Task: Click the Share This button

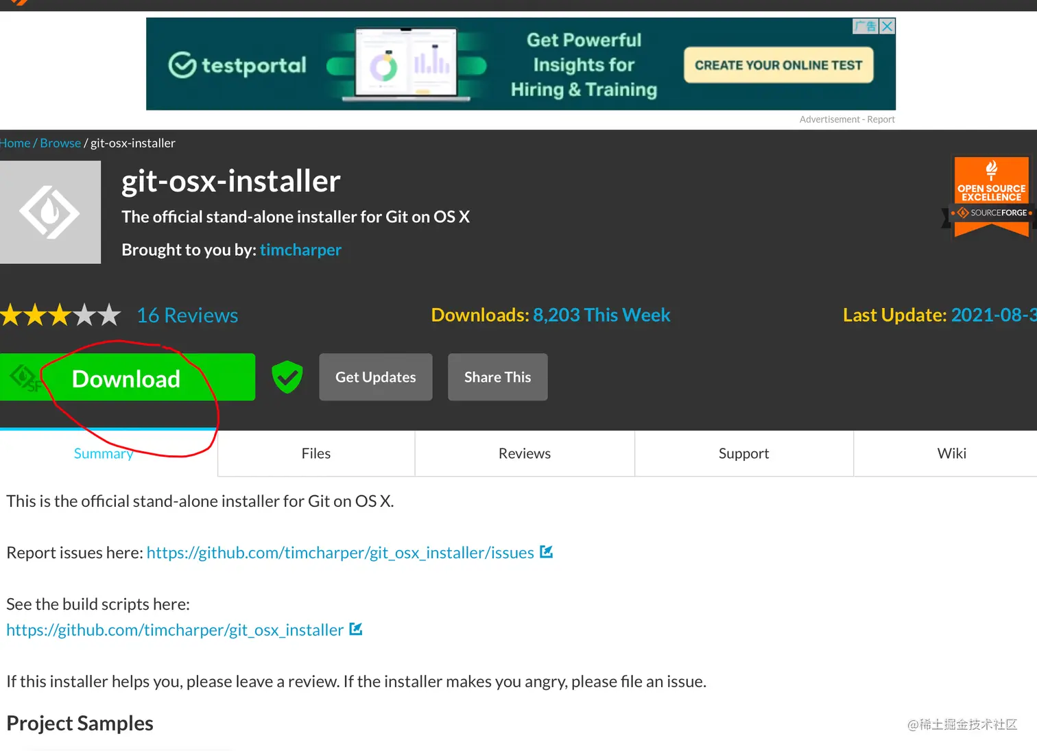Action: (498, 377)
